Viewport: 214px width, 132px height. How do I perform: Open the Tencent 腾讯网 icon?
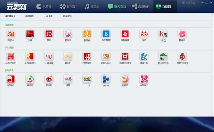click(30, 79)
